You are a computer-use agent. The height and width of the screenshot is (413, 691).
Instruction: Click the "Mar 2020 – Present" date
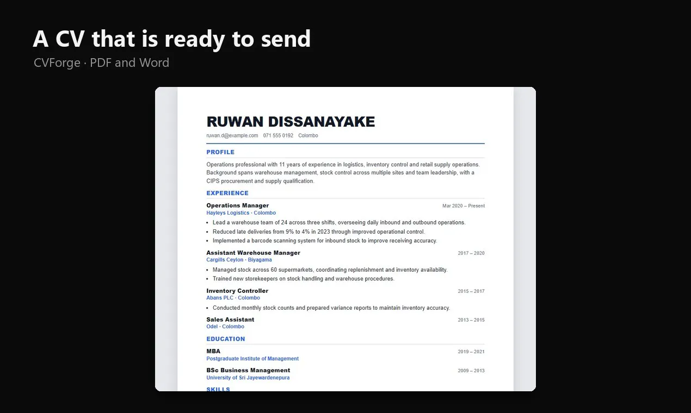pyautogui.click(x=464, y=206)
